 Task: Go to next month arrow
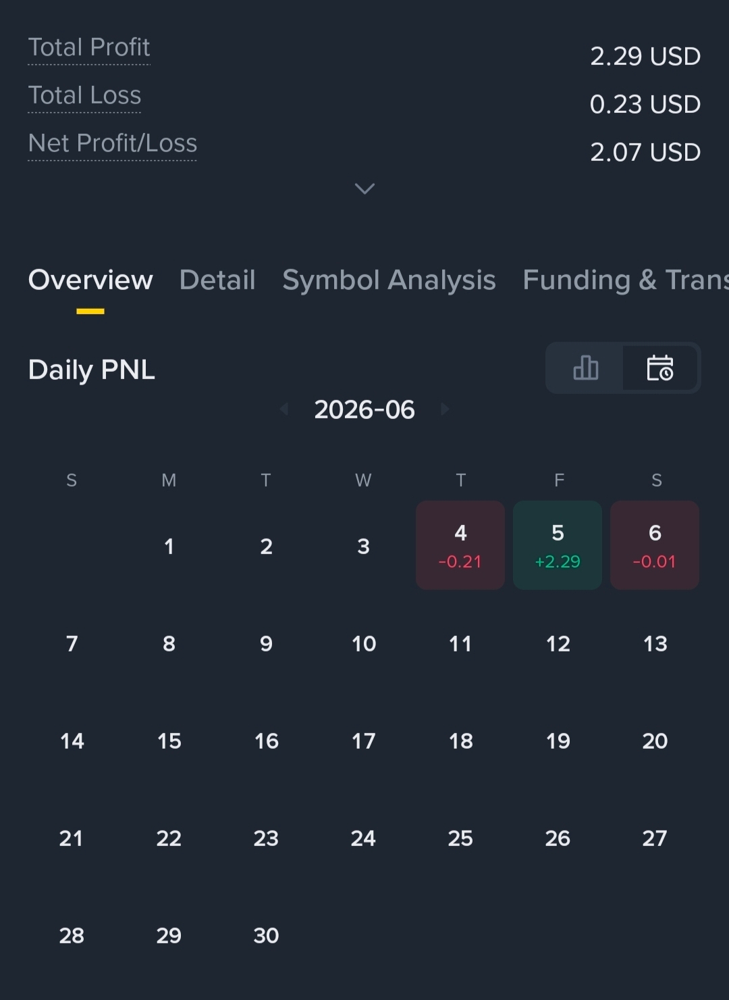(445, 409)
